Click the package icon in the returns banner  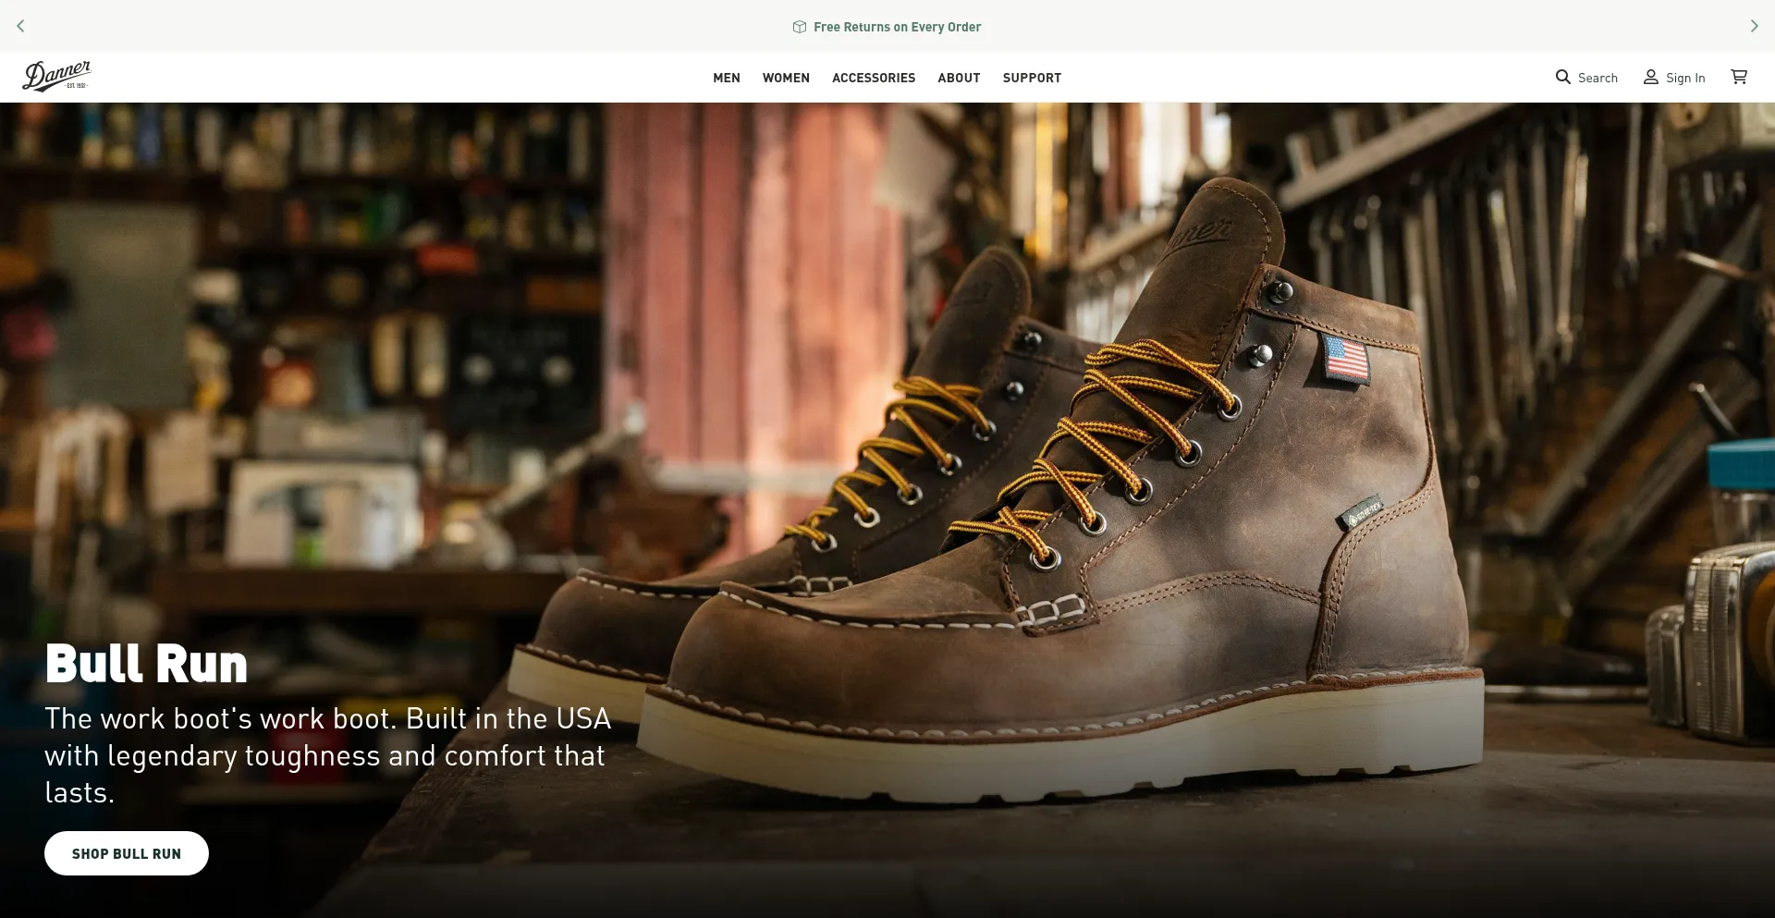tap(800, 27)
